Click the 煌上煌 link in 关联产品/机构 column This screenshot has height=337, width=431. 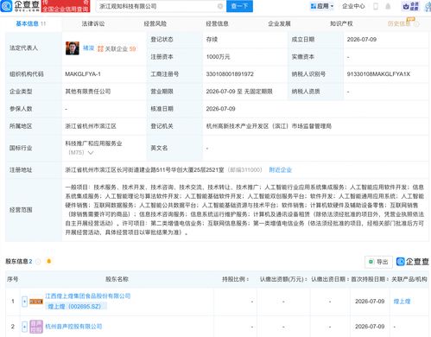402,302
